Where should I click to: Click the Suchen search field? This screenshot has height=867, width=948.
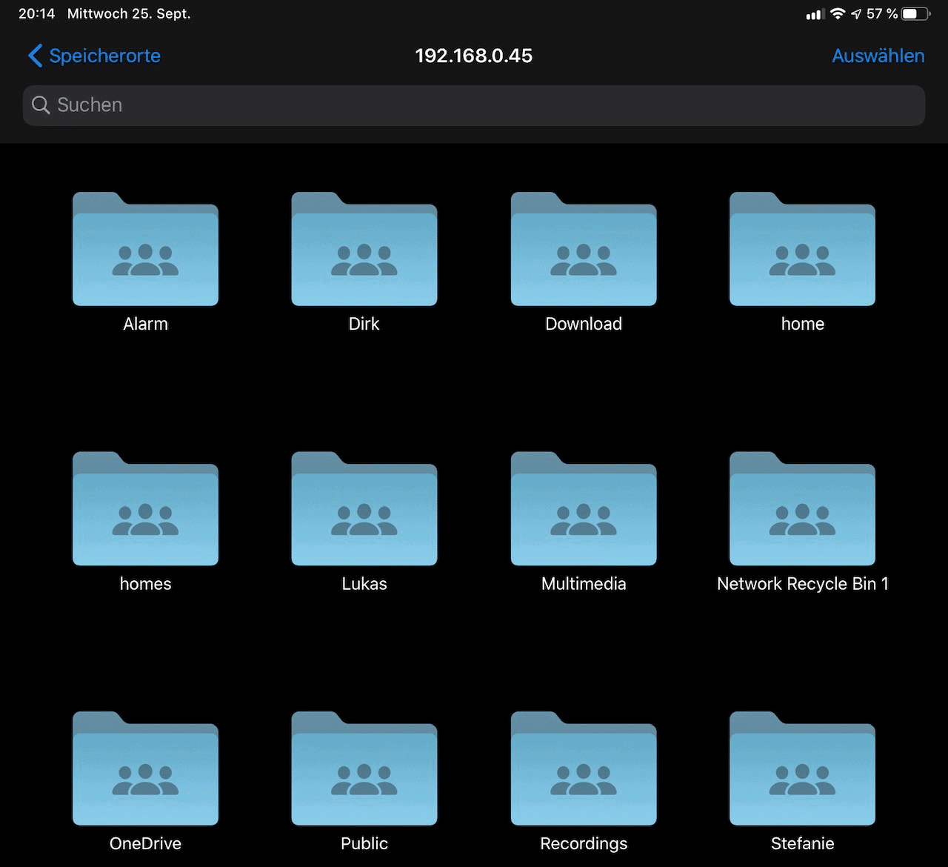click(474, 105)
